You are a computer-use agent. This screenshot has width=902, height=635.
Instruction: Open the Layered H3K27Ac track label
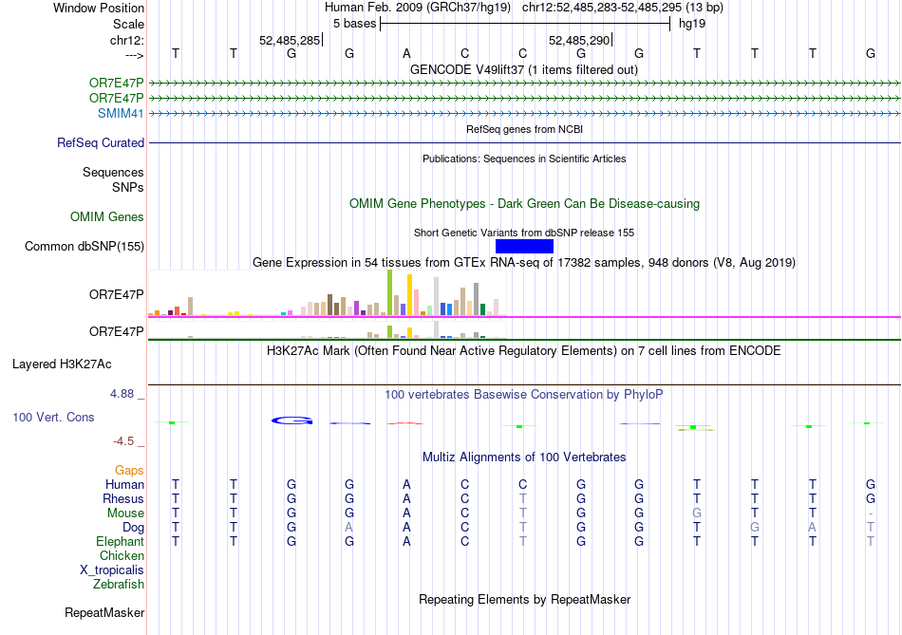(x=62, y=364)
